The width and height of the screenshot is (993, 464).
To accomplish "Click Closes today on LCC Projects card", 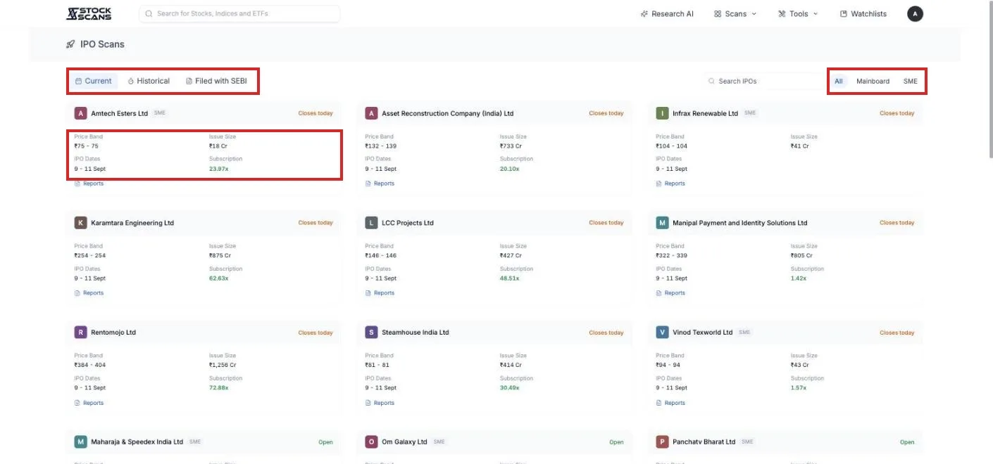I will [x=606, y=223].
